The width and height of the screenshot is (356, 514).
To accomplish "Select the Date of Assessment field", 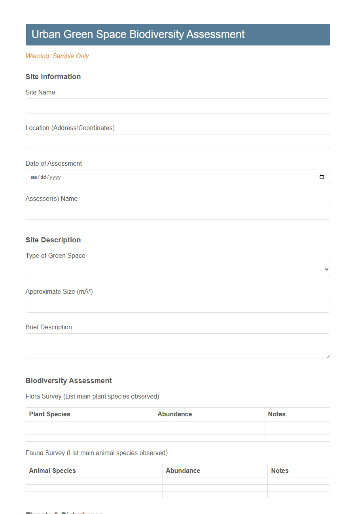I will tap(158, 177).
